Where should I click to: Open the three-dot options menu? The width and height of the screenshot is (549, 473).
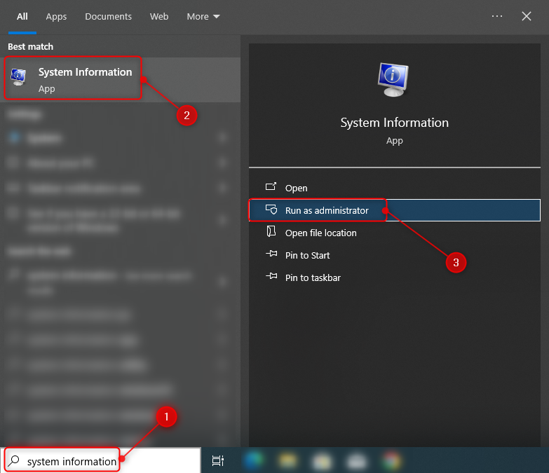pos(497,16)
